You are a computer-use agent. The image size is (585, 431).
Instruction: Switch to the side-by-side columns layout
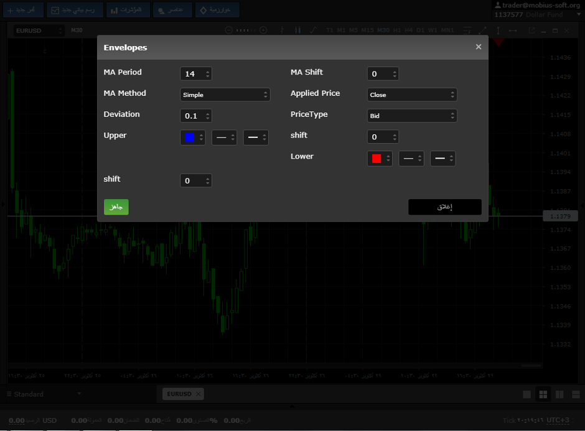559,394
